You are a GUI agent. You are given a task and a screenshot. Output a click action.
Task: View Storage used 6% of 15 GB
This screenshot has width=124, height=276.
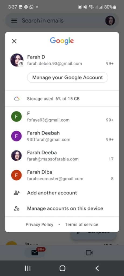pyautogui.click(x=62, y=99)
